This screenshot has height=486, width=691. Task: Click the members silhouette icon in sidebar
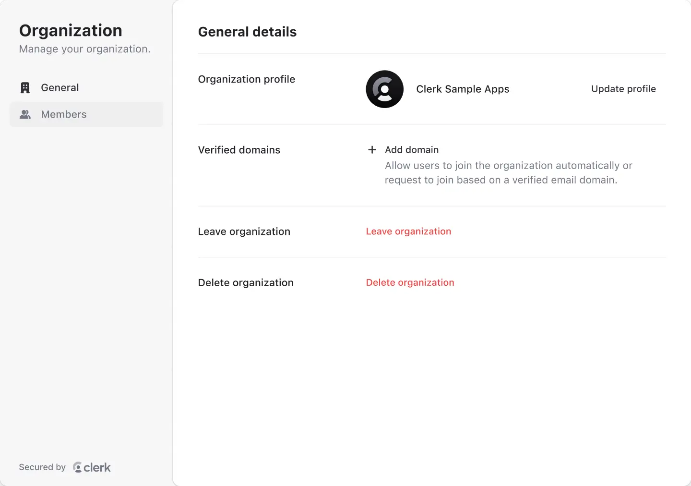[25, 114]
